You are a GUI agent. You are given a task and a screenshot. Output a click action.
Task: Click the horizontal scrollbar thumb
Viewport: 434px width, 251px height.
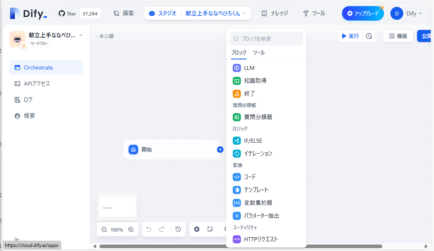point(240,246)
